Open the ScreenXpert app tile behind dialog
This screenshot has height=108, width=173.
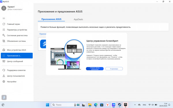43,44
